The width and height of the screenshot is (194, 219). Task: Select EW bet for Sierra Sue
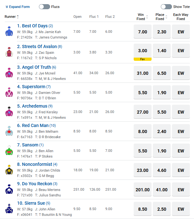coord(181,209)
